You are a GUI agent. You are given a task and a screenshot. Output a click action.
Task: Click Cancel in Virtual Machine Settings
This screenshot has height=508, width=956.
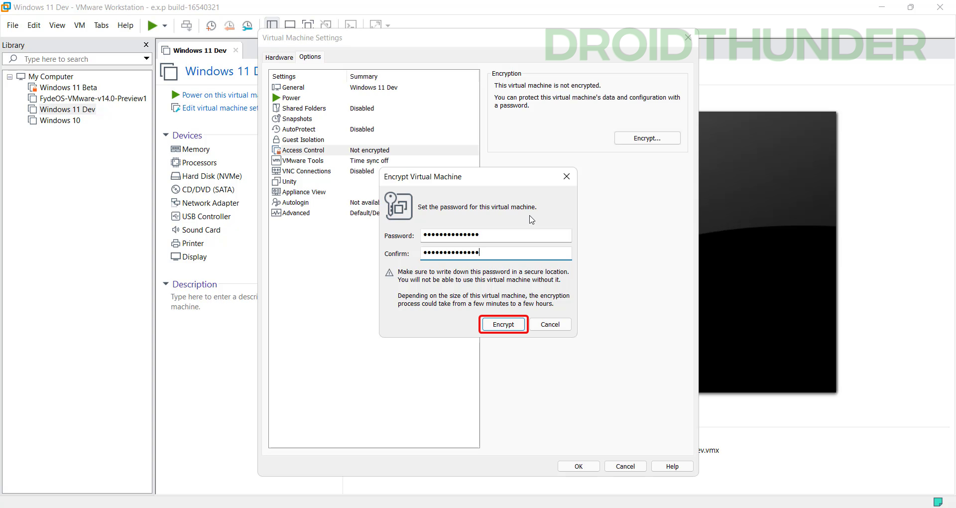tap(625, 466)
